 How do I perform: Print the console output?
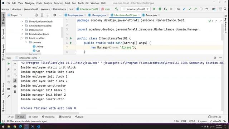tap(15, 86)
